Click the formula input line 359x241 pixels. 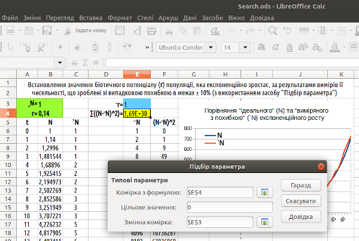click(x=232, y=63)
